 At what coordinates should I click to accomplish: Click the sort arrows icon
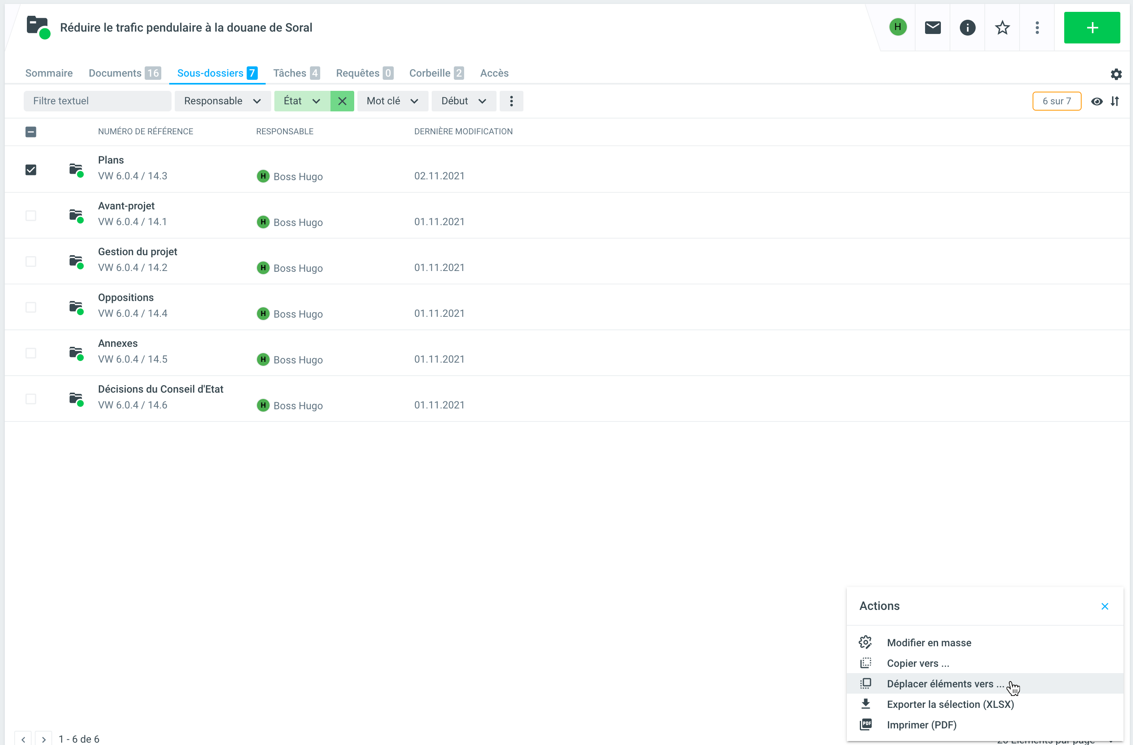coord(1114,101)
